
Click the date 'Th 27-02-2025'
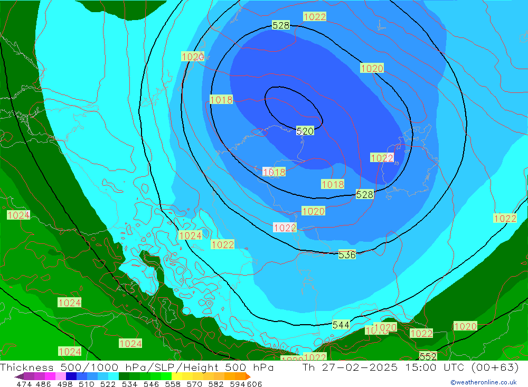[x=350, y=367]
